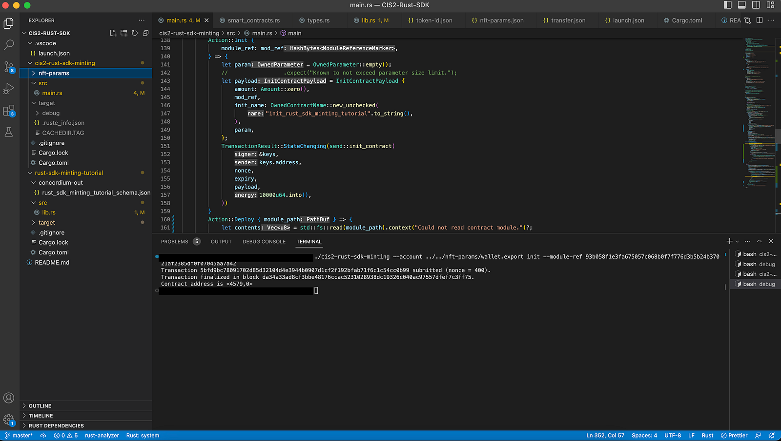
Task: Open terminal panel more actions
Action: coord(748,241)
